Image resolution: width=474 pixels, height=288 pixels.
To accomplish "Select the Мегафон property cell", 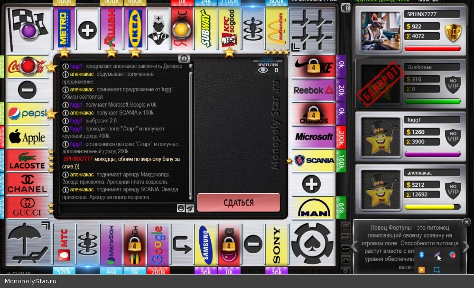I will [x=111, y=245].
